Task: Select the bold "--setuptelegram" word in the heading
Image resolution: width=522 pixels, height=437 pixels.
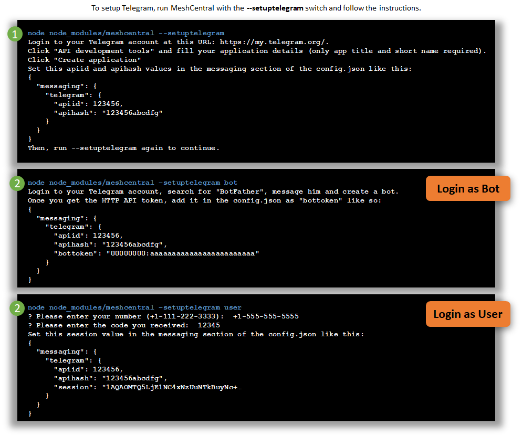Action: [275, 8]
